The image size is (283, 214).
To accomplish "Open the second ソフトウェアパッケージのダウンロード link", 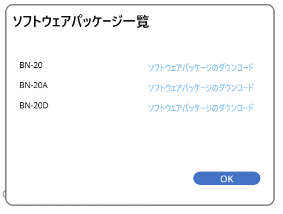I will (x=201, y=88).
